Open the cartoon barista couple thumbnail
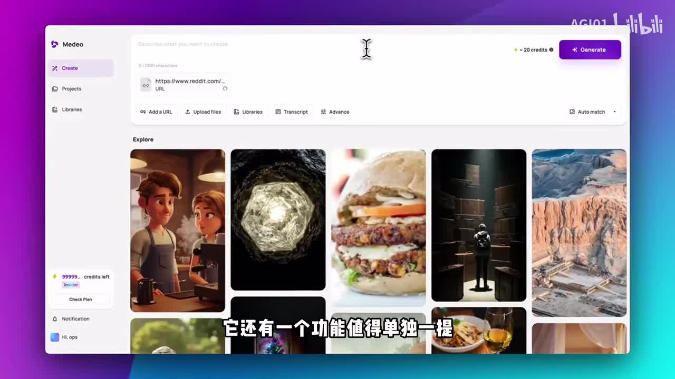 click(178, 230)
